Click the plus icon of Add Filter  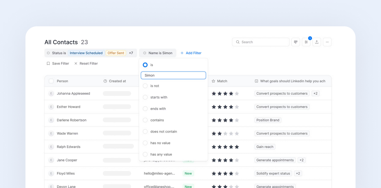pyautogui.click(x=182, y=53)
